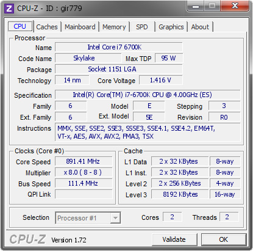The image size is (253, 251).
Task: Click the Package value Socket 1151 LGA
Action: 119,69
